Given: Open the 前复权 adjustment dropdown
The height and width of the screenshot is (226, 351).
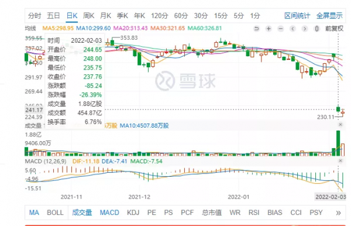Looking at the screenshot, I should [334, 29].
